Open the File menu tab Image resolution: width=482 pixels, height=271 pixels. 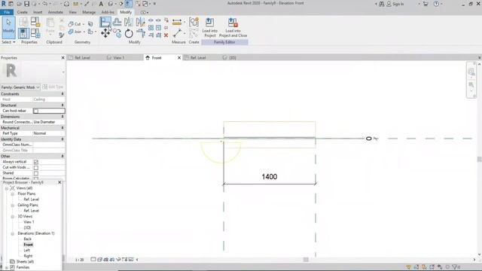click(7, 12)
